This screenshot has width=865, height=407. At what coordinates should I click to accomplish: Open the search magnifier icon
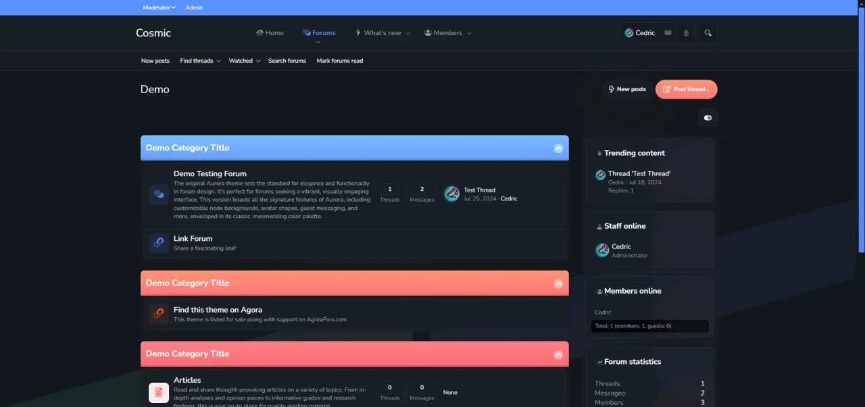(708, 33)
